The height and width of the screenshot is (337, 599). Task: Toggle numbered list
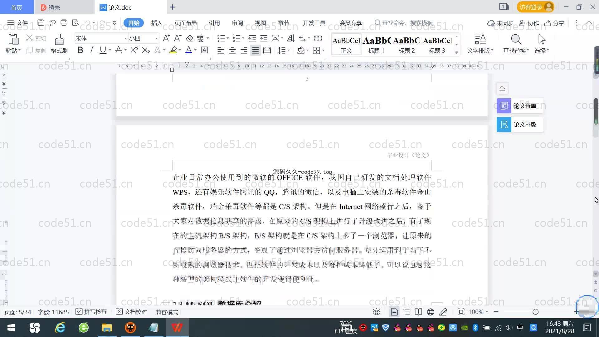236,38
